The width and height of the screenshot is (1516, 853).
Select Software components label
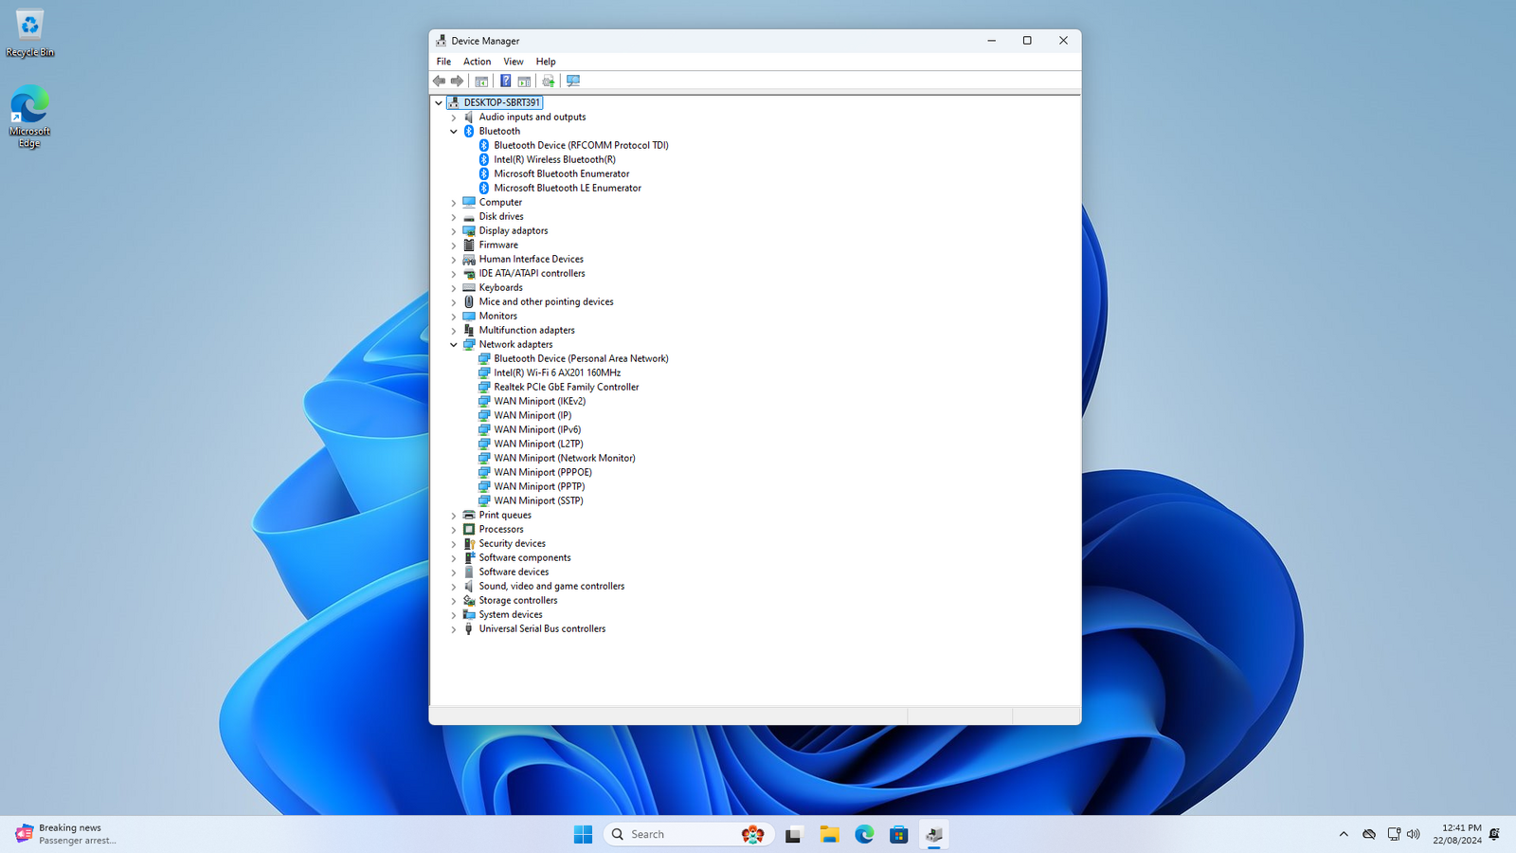click(x=525, y=557)
